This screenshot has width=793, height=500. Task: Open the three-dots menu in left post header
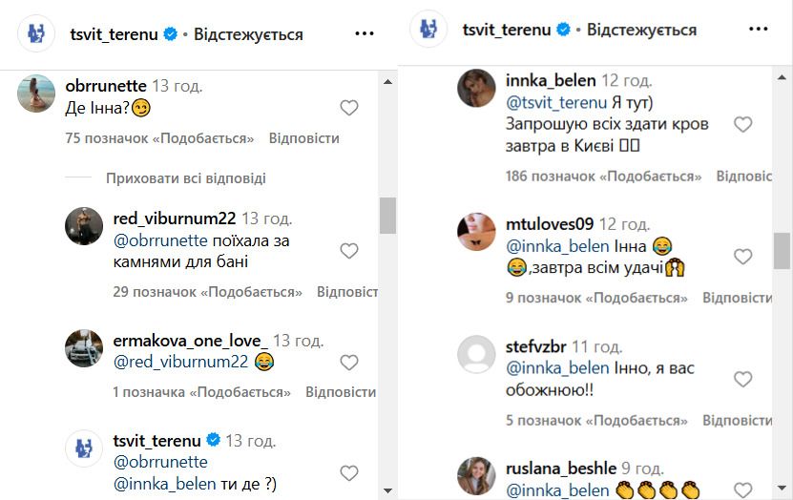coord(365,33)
